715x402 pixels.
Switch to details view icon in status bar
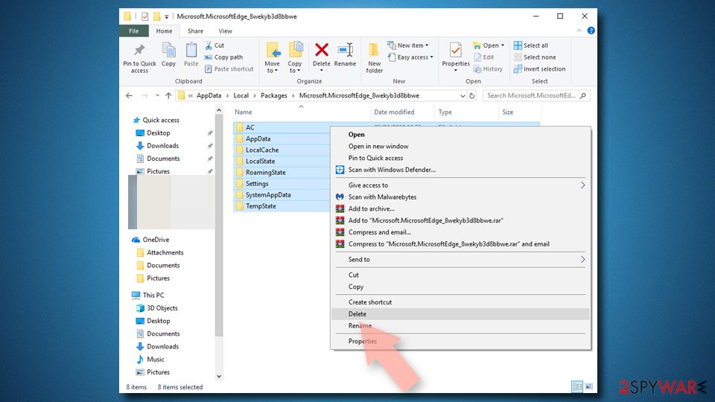[577, 386]
